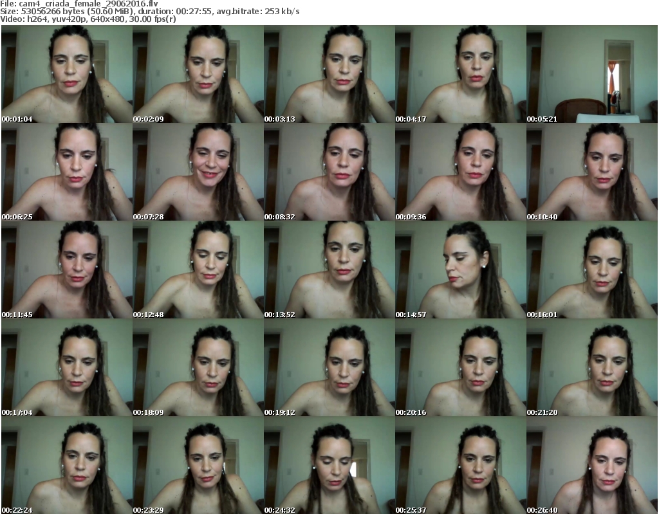Click the file name line starting "File: cam4_criada"
Image resolution: width=659 pixels, height=514 pixels.
[79, 4]
